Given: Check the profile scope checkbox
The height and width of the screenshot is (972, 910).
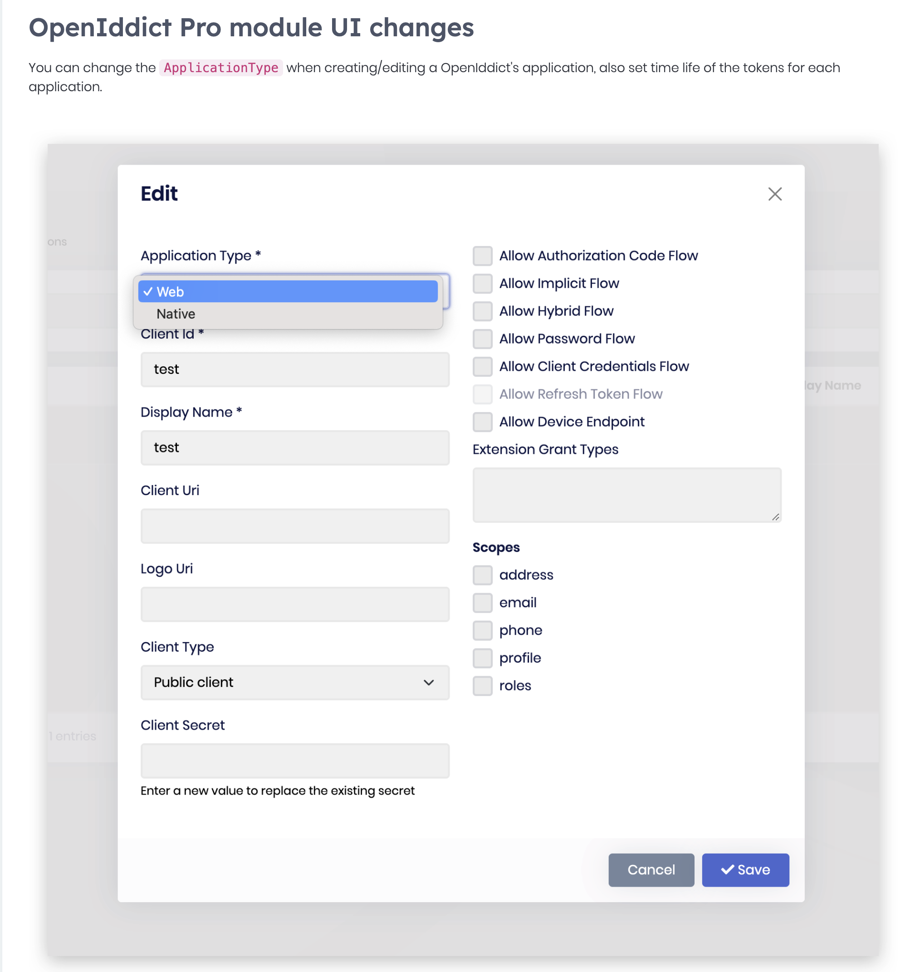Looking at the screenshot, I should pyautogui.click(x=482, y=658).
